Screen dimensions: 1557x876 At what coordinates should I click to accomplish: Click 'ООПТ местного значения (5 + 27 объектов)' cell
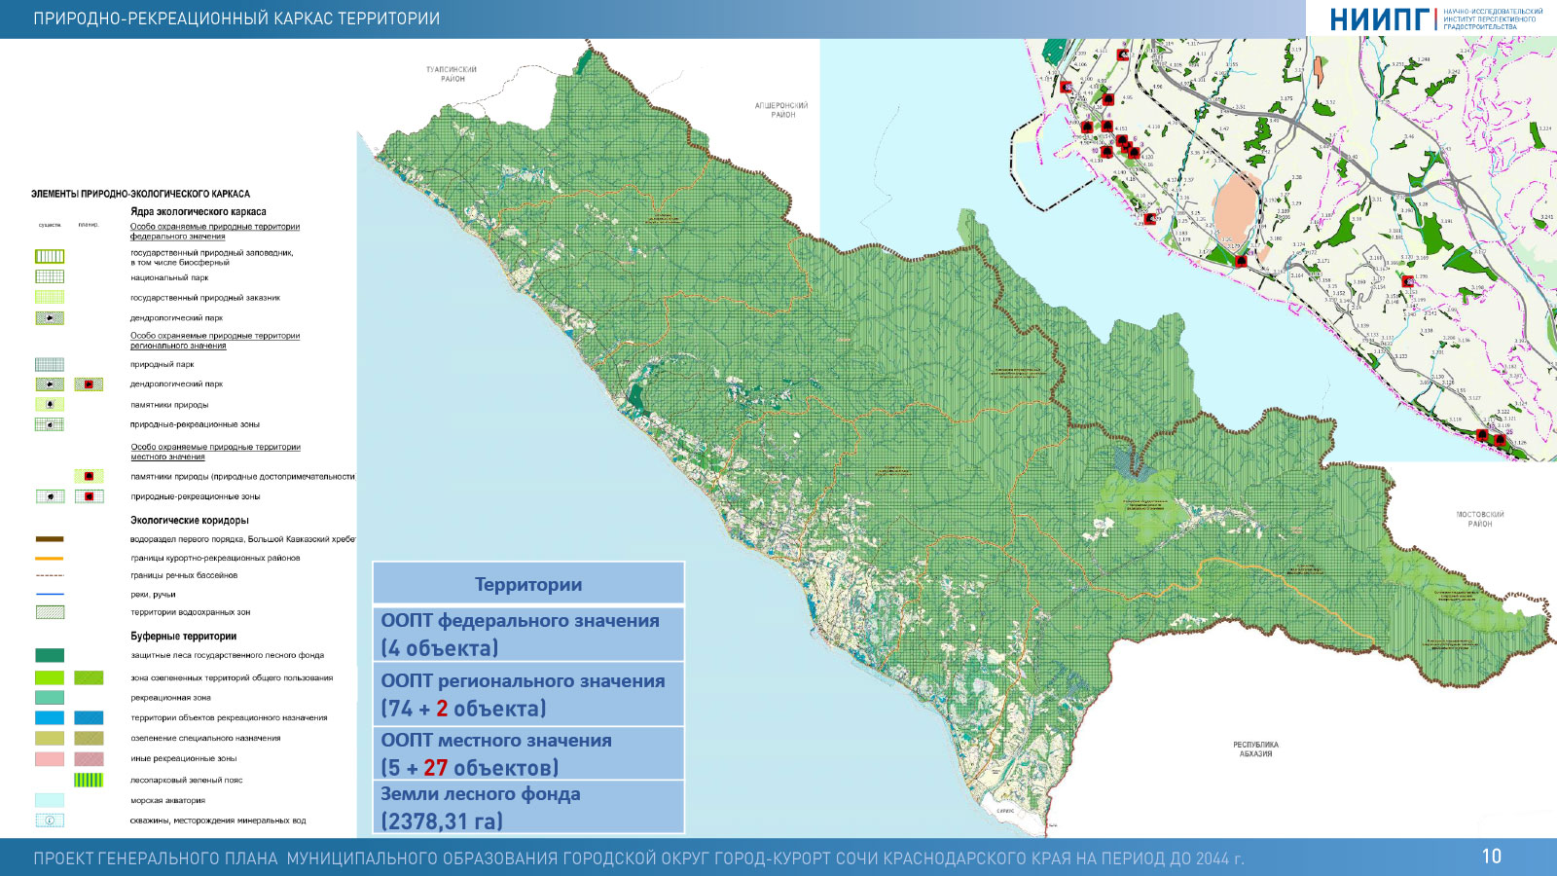(528, 753)
